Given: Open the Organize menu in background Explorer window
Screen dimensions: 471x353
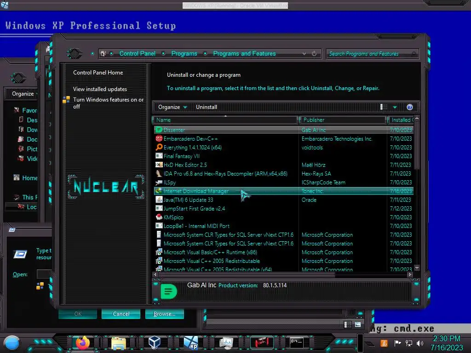Looking at the screenshot, I should coord(23,94).
